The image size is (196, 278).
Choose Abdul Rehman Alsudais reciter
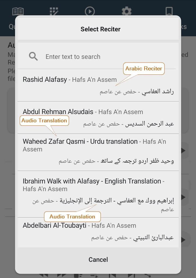[x=98, y=118]
